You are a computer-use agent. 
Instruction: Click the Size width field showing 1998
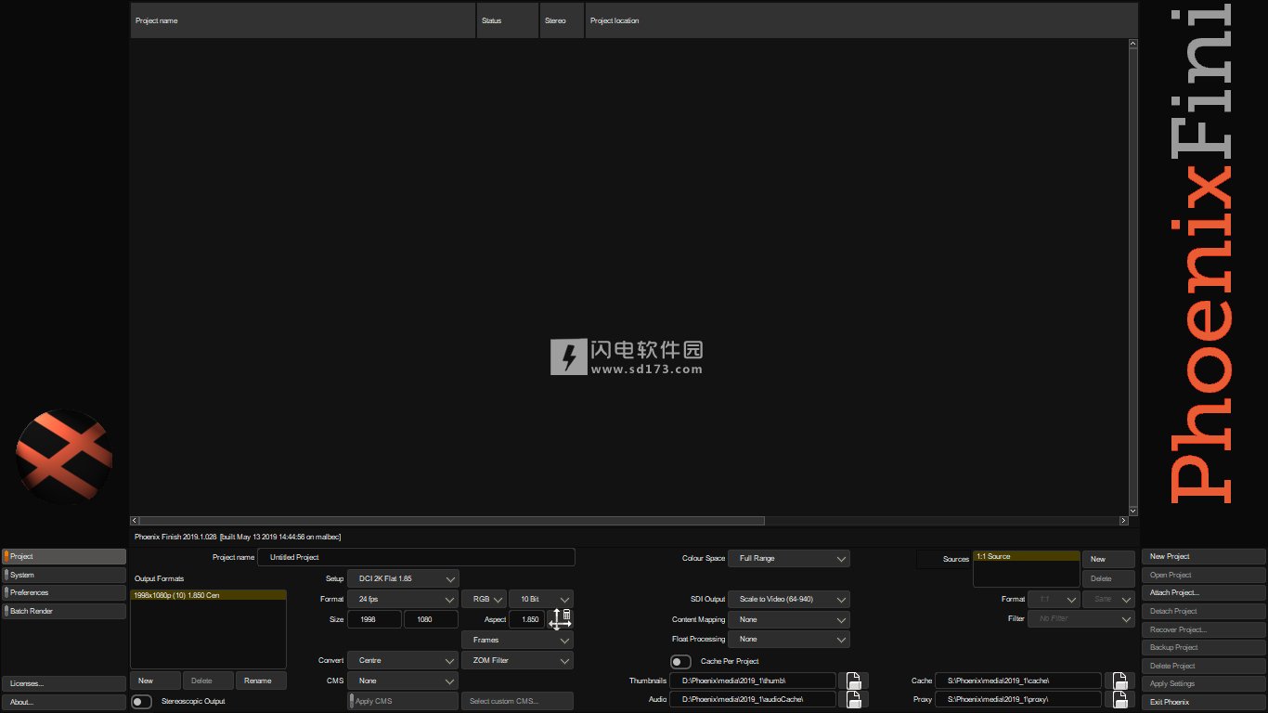tap(375, 619)
